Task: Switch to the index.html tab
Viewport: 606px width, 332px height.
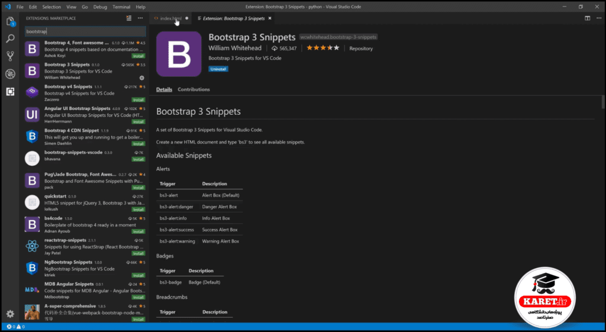Action: 170,18
